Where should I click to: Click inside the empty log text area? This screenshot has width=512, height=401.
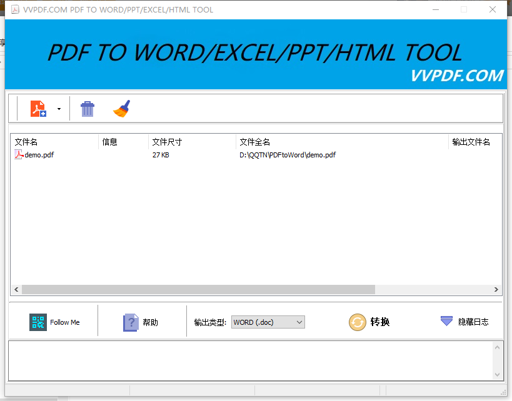click(251, 361)
